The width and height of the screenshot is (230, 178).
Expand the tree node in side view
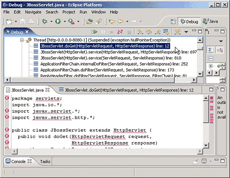tap(211, 66)
